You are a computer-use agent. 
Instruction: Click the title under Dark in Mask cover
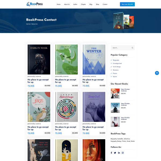pyautogui.click(x=38, y=81)
